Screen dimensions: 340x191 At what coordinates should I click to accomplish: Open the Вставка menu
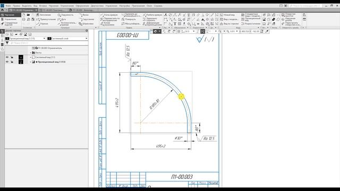(43, 6)
